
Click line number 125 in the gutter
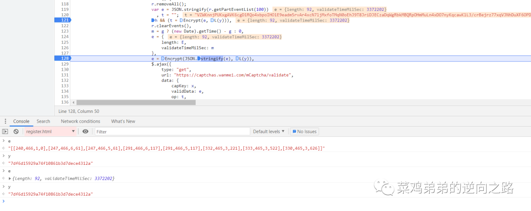[x=64, y=42]
